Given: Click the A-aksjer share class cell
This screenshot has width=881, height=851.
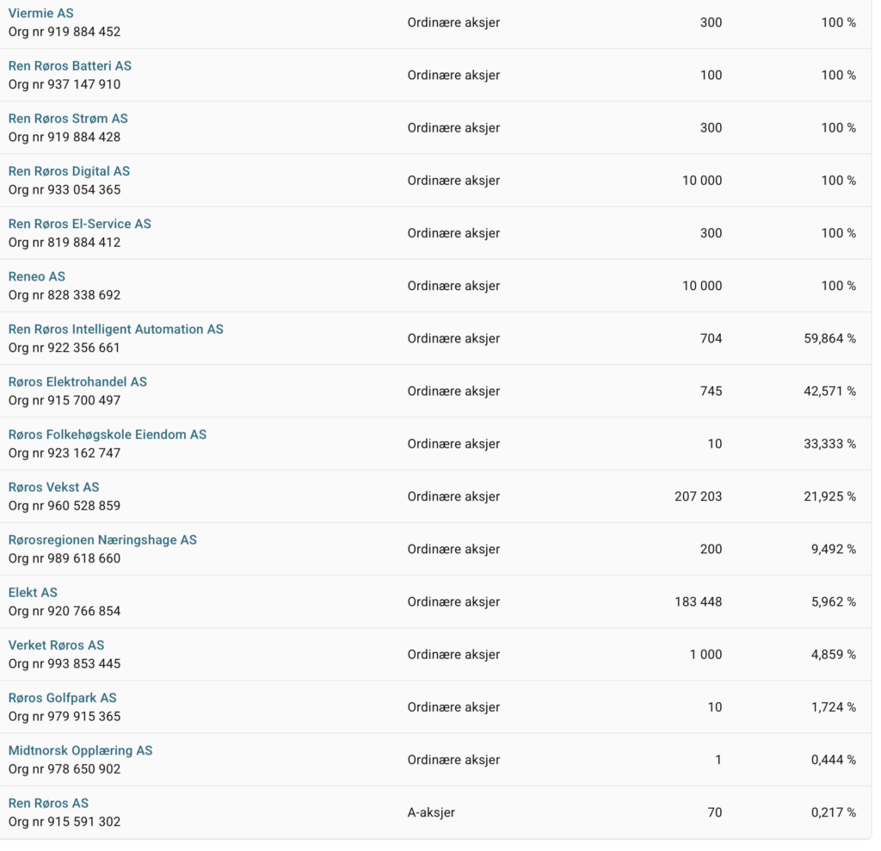Looking at the screenshot, I should pos(431,812).
